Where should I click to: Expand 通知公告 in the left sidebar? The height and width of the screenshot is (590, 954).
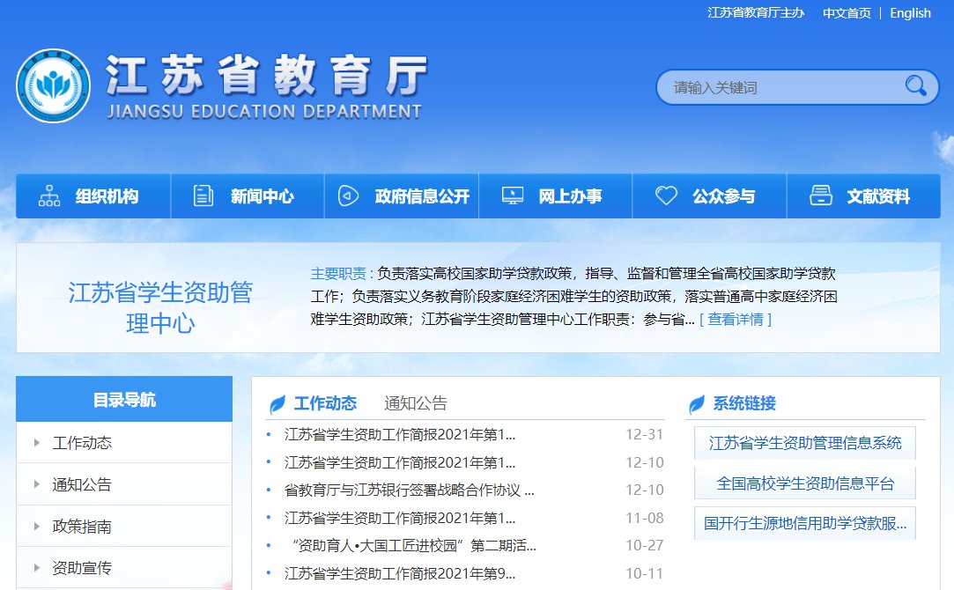point(82,484)
